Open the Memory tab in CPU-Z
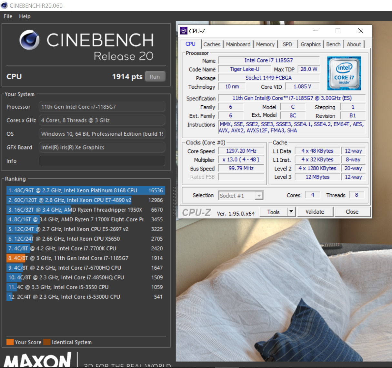The width and height of the screenshot is (392, 368). (x=265, y=44)
